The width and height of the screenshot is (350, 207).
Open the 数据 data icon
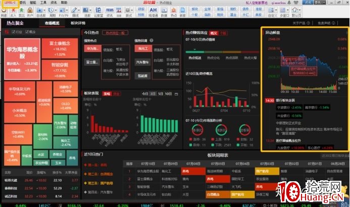tap(164, 10)
